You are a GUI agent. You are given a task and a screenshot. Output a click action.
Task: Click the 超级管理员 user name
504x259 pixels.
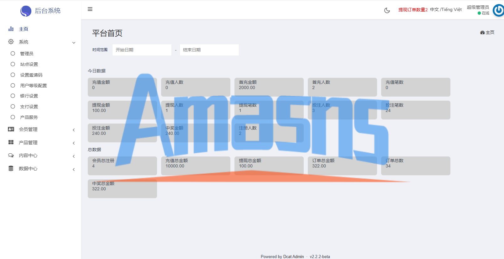tap(478, 7)
